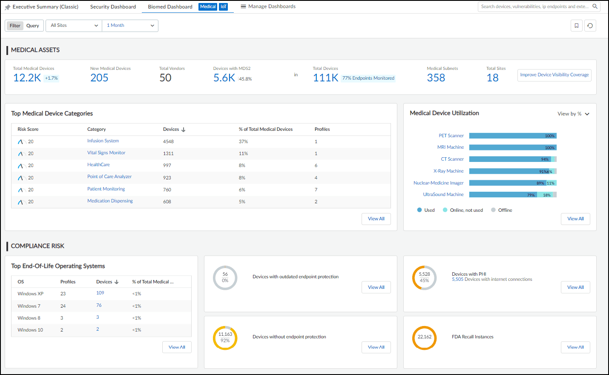Open the Point of Care Analyzer link
The image size is (609, 375).
(x=109, y=177)
